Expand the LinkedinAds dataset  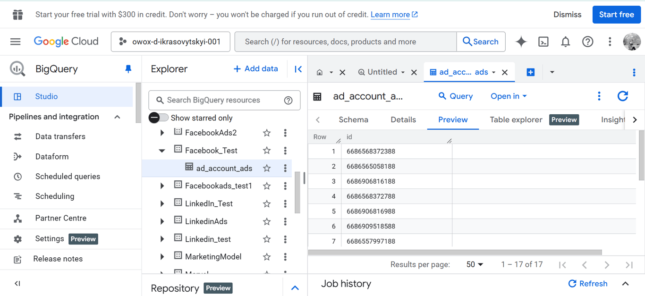162,221
